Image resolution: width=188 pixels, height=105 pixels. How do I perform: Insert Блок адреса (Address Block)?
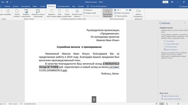pos(60,13)
